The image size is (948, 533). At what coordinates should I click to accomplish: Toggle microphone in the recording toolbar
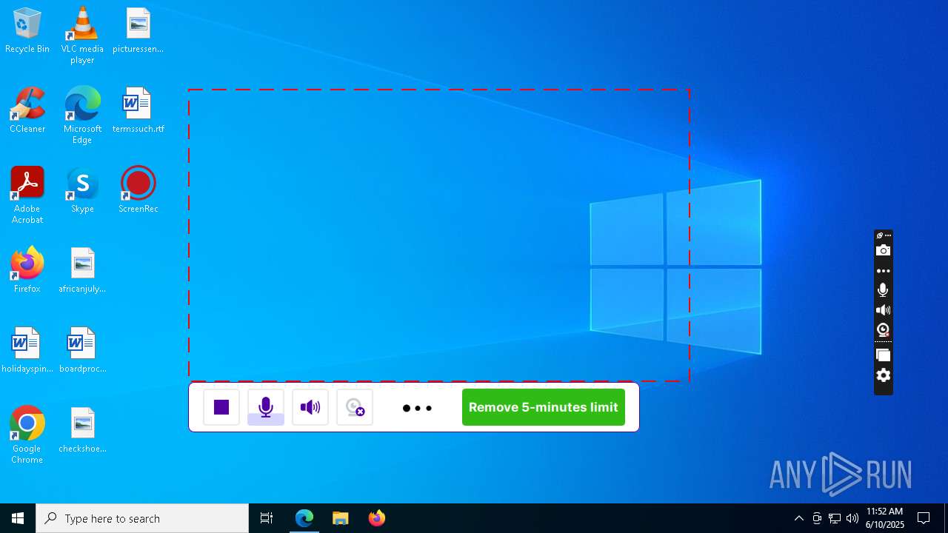(x=266, y=407)
